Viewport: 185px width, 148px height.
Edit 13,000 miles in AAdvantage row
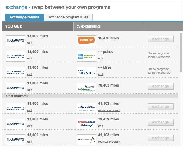click(x=30, y=126)
